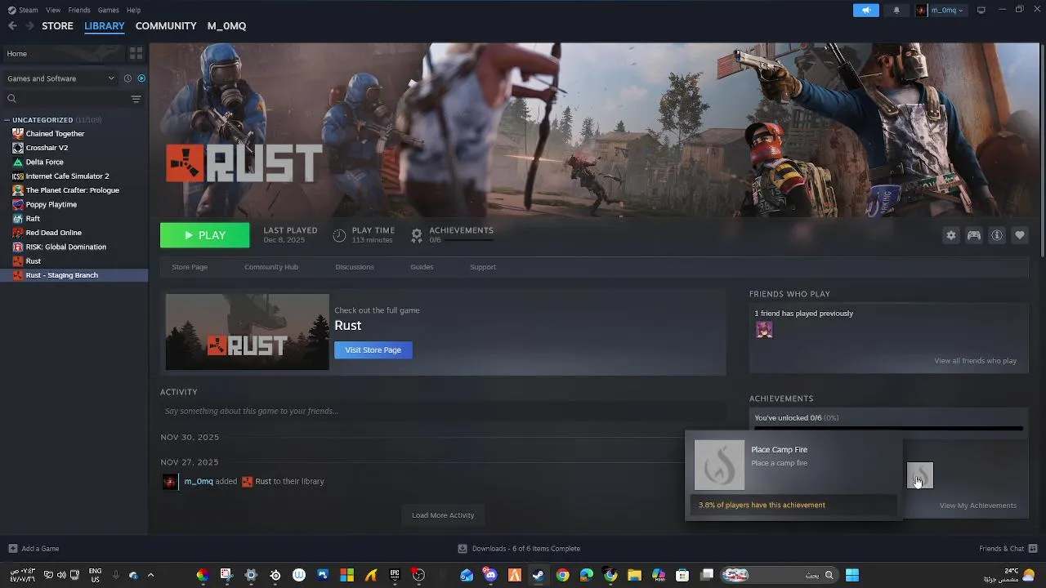Image resolution: width=1046 pixels, height=588 pixels.
Task: Open the Games menu
Action: (108, 10)
